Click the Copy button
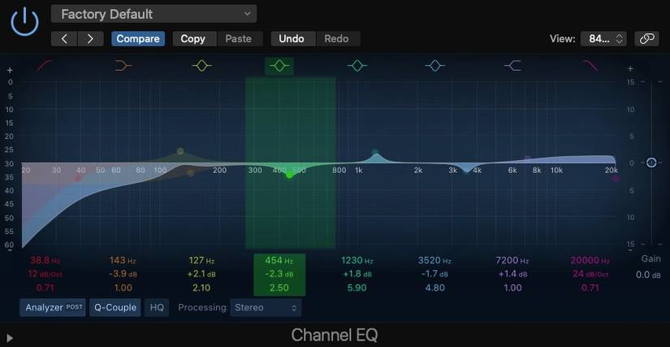Viewport: 670px width, 347px height. click(193, 39)
